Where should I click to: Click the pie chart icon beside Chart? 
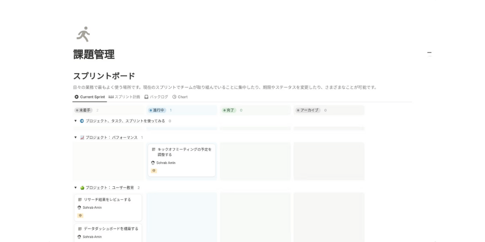175,97
